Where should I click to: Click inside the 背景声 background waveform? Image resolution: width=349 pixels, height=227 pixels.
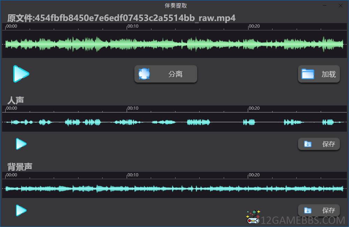point(174,189)
